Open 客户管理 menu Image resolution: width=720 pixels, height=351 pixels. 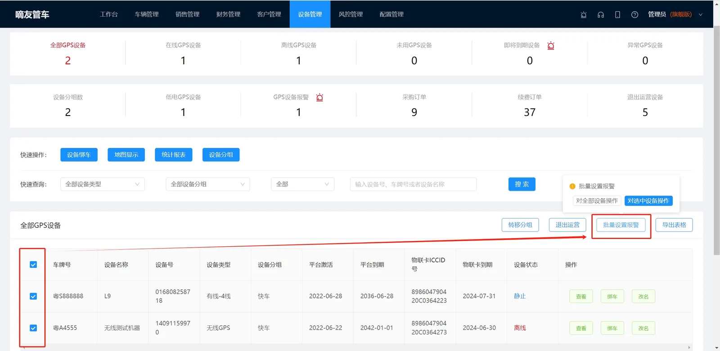coord(269,14)
